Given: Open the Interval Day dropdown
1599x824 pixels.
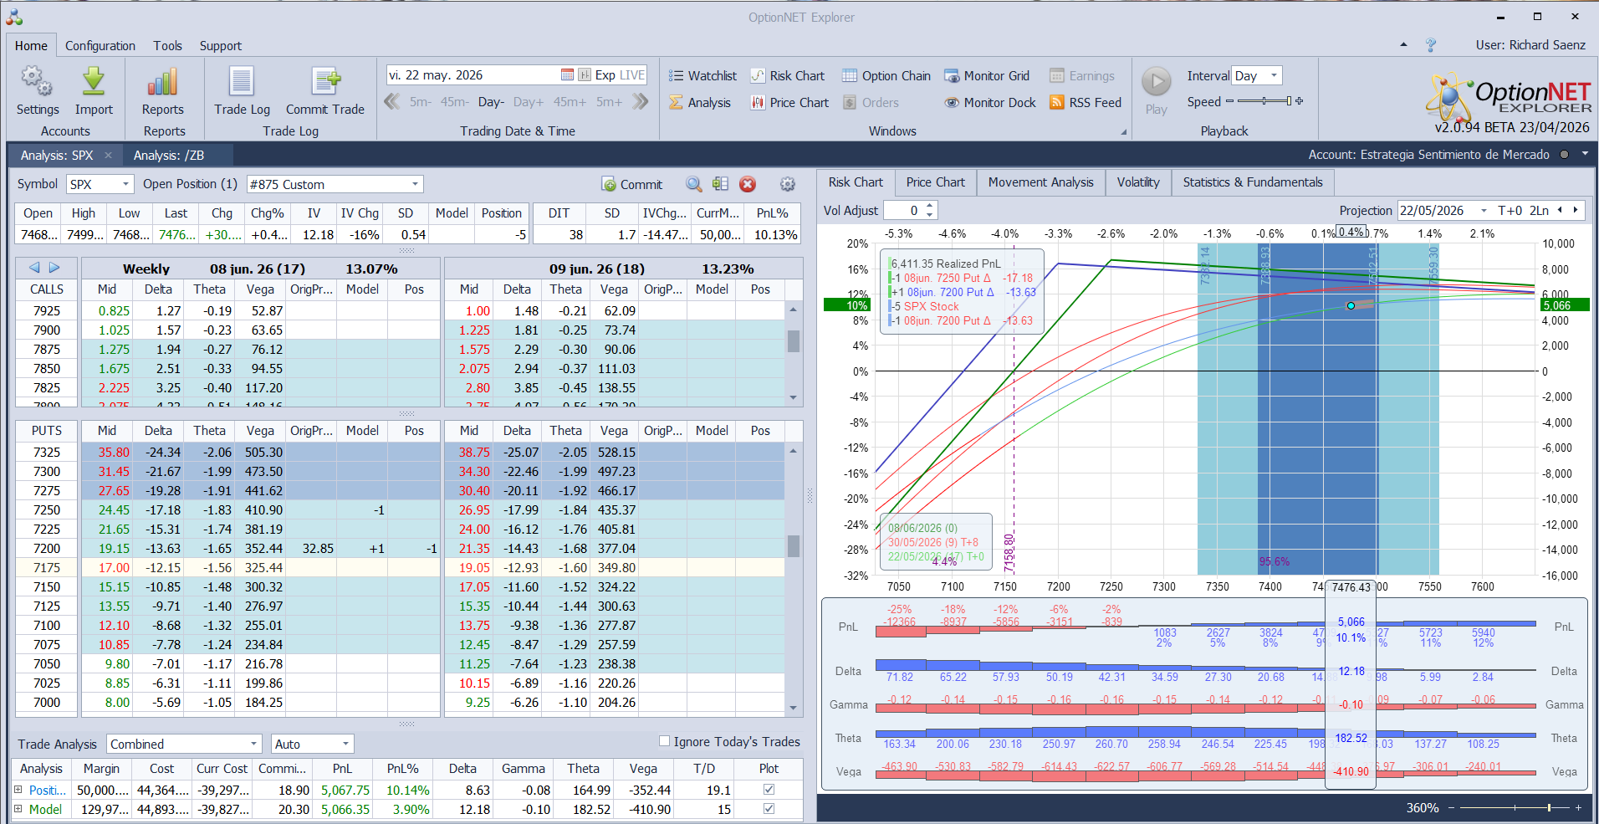Looking at the screenshot, I should (x=1274, y=75).
